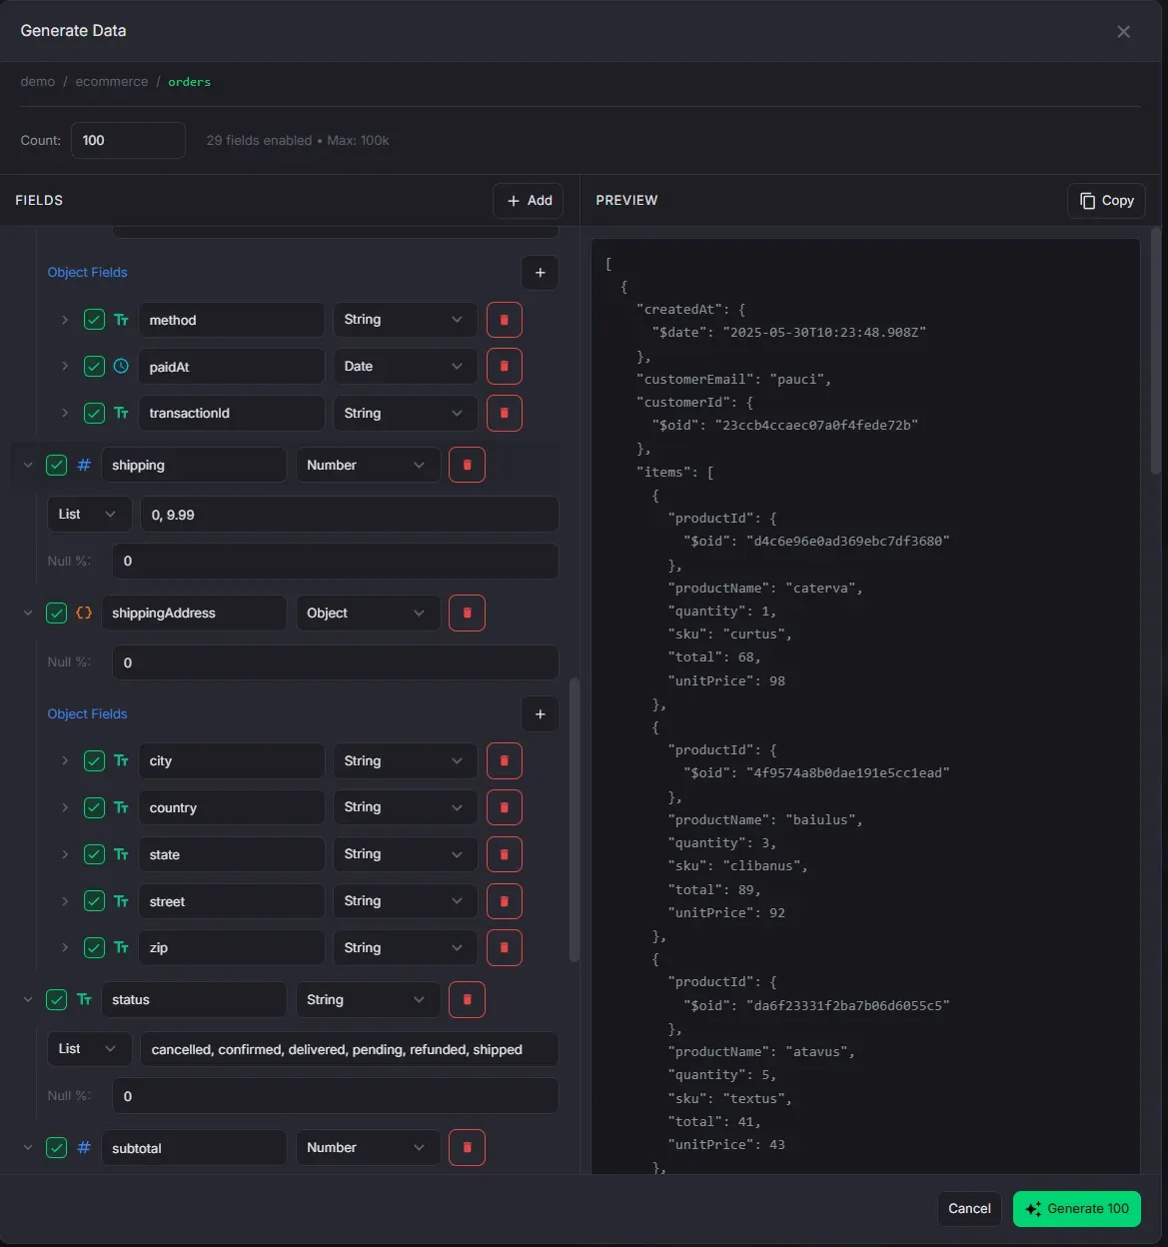Click the clock icon next to paidAt
The height and width of the screenshot is (1247, 1168).
(x=121, y=367)
